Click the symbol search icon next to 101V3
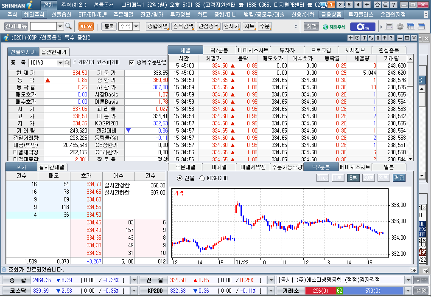This screenshot has width=431, height=297. (x=67, y=63)
